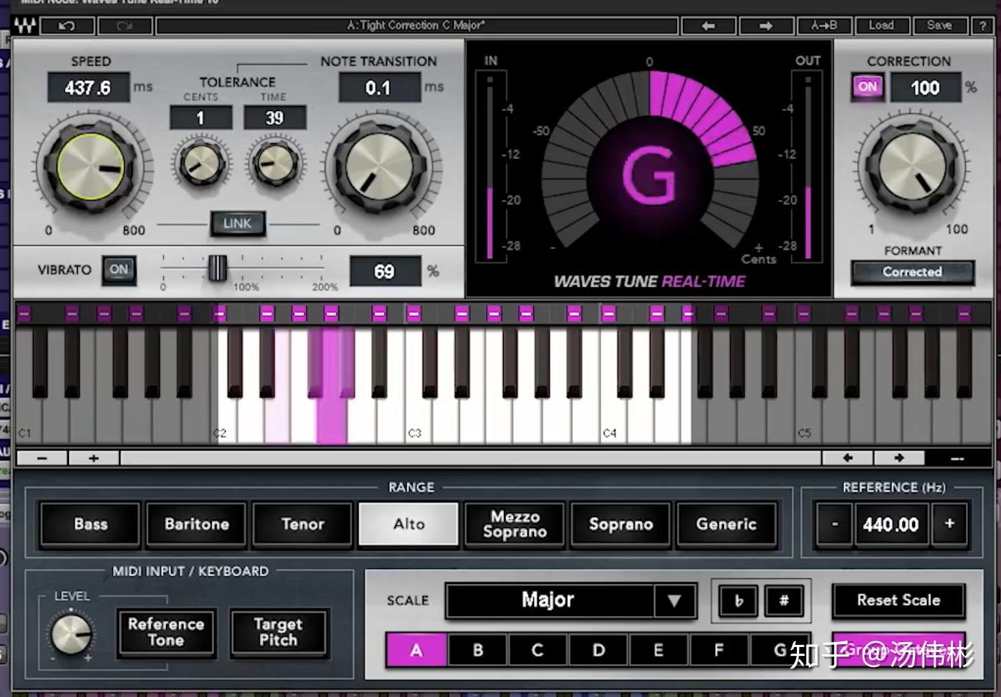Image resolution: width=1001 pixels, height=697 pixels.
Task: Click the redo arrow in the top bar
Action: click(125, 26)
